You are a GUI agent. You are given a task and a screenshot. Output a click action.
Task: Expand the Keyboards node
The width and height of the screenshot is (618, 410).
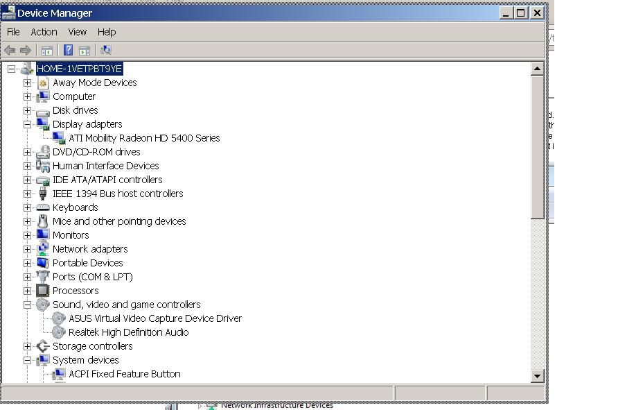(27, 207)
